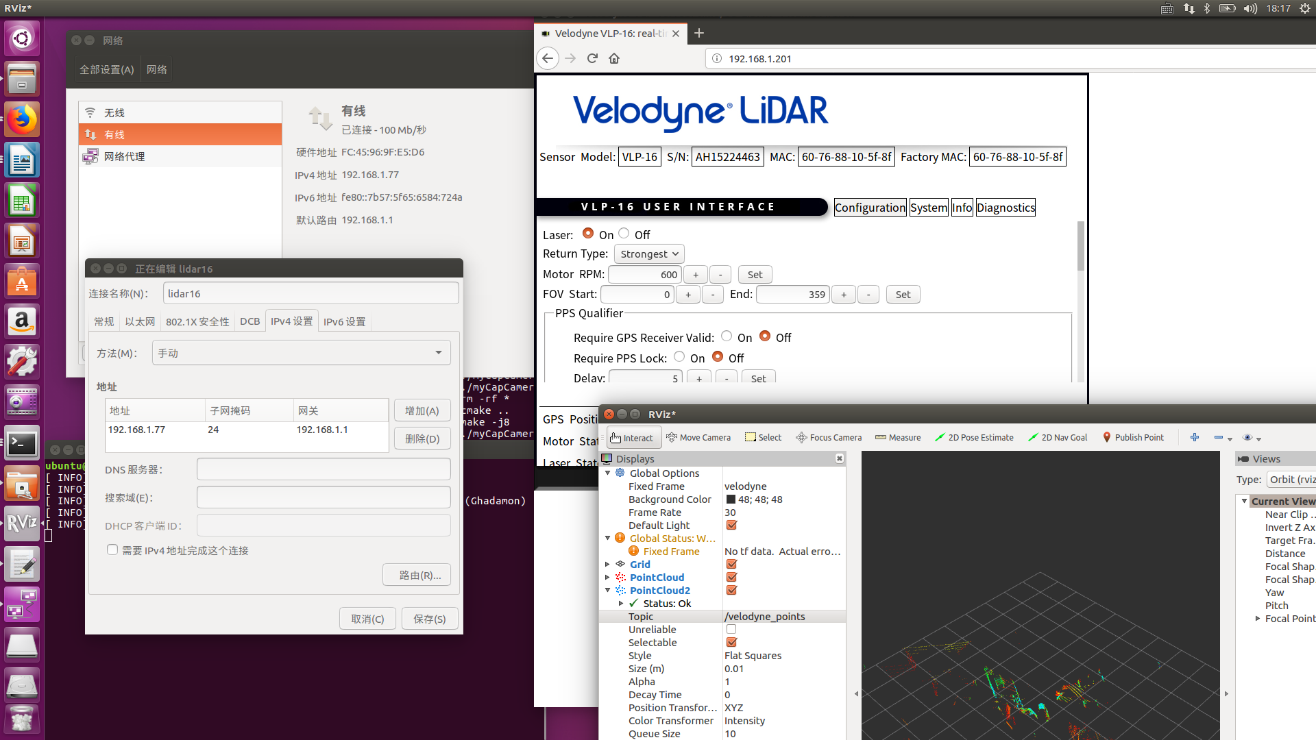The height and width of the screenshot is (740, 1316).
Task: Uncheck the Selectable option for PointCloud2
Action: 731,642
